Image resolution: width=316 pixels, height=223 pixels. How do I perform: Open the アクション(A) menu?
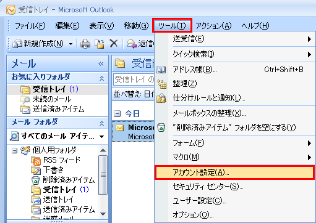(x=213, y=26)
